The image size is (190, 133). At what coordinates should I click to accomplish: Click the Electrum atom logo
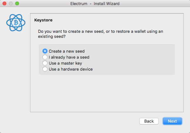click(x=16, y=23)
